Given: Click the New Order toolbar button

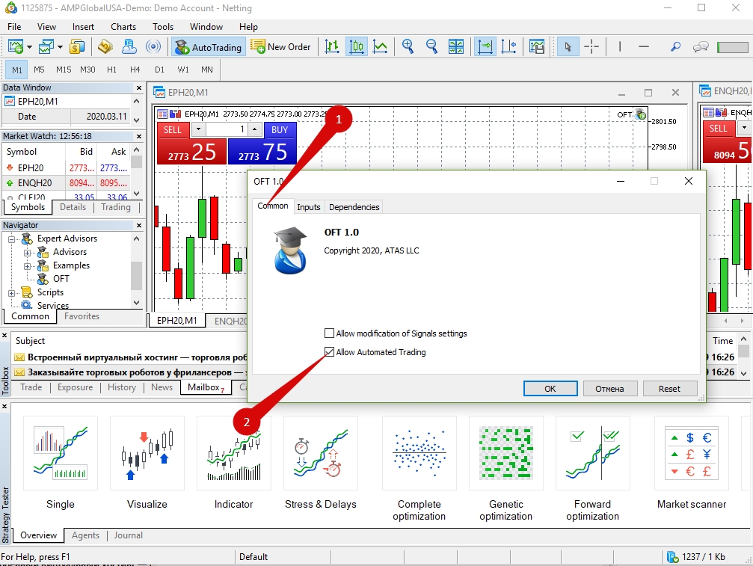Looking at the screenshot, I should (x=280, y=47).
